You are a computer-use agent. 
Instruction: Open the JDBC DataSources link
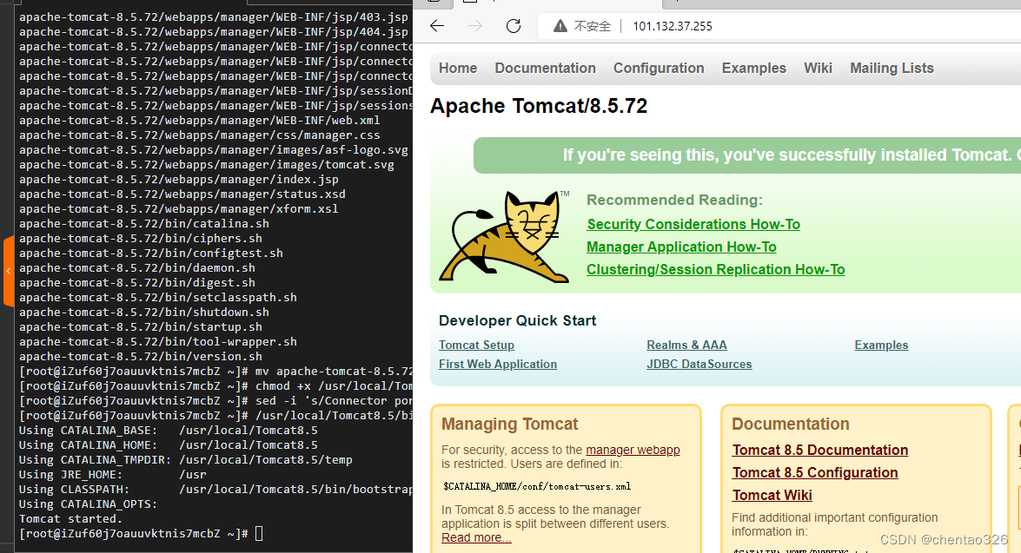[699, 365]
